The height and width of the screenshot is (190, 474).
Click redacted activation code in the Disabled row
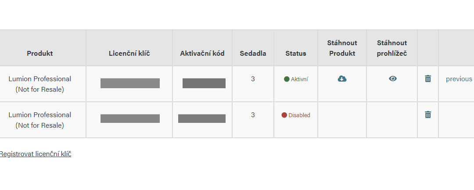(x=202, y=118)
